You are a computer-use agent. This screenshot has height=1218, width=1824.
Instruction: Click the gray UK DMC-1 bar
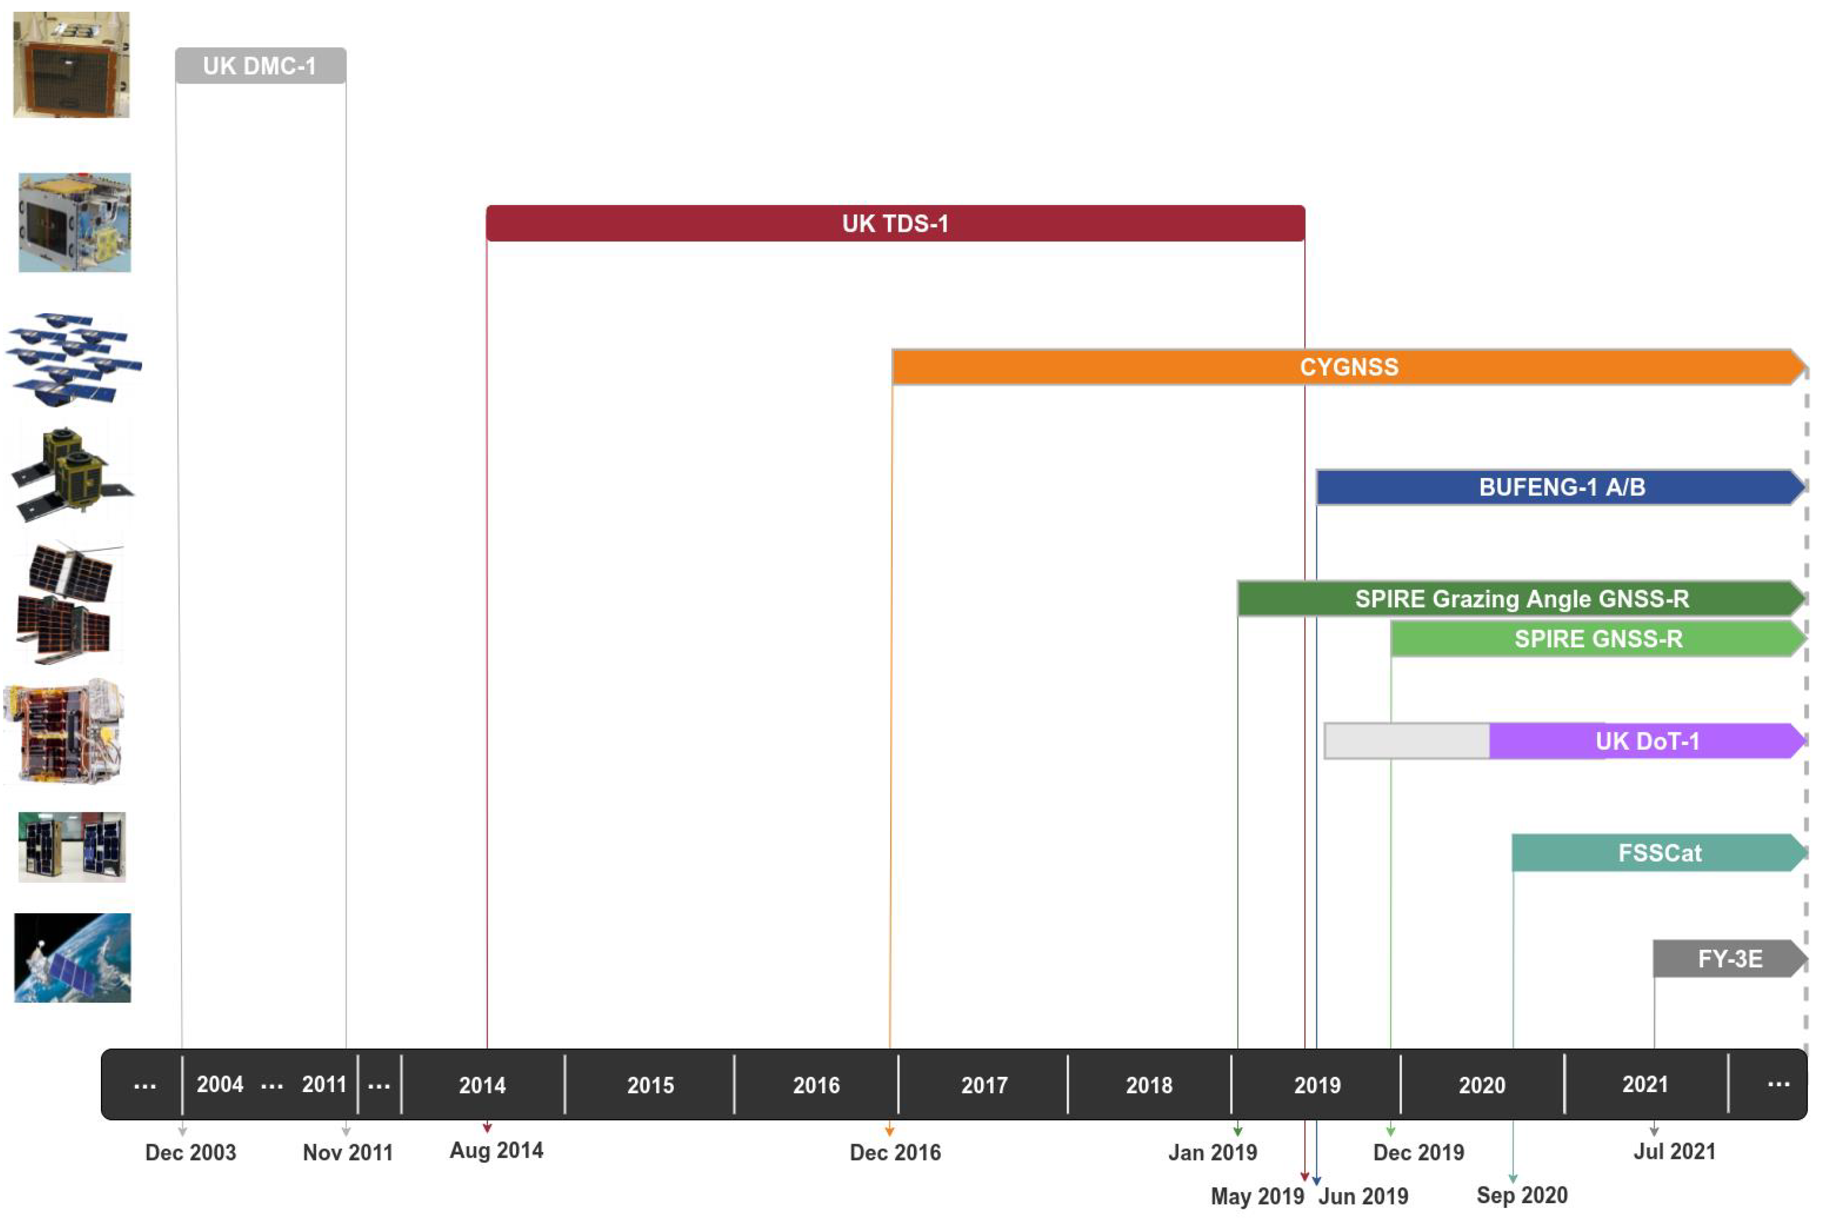click(x=260, y=66)
